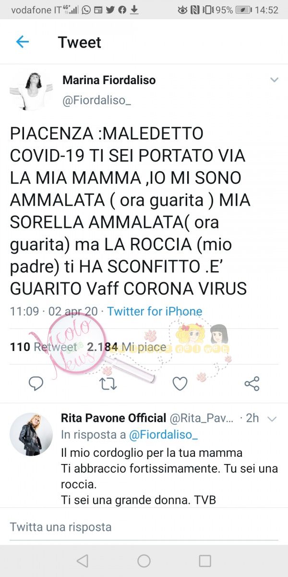
Task: Open the Twitter for iPhone link
Action: (x=155, y=311)
